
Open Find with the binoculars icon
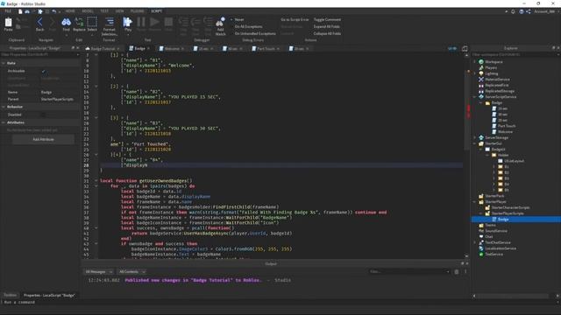(x=67, y=23)
